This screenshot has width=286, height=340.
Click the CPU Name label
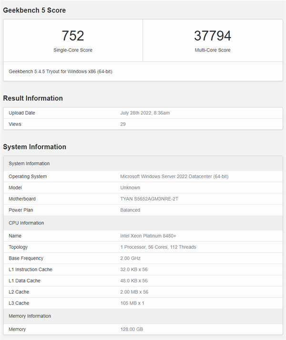[x=15, y=236]
